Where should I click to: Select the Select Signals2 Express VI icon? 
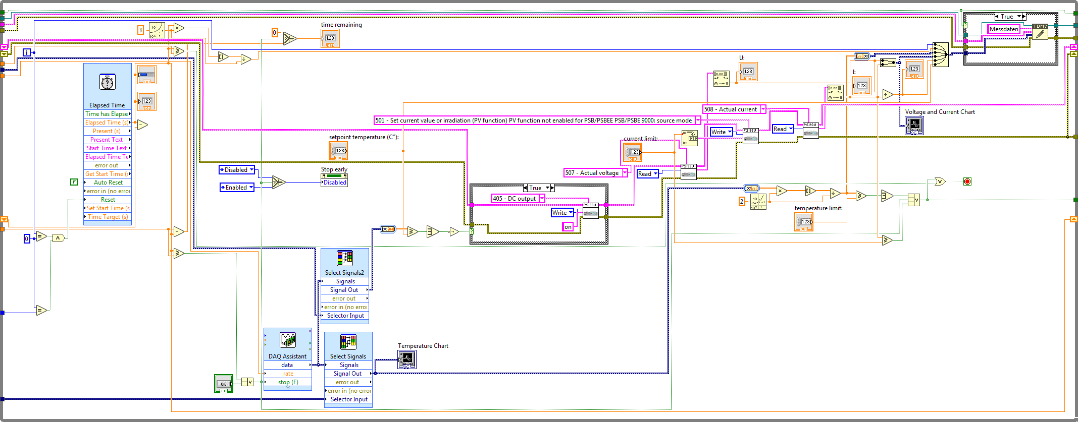[x=345, y=258]
